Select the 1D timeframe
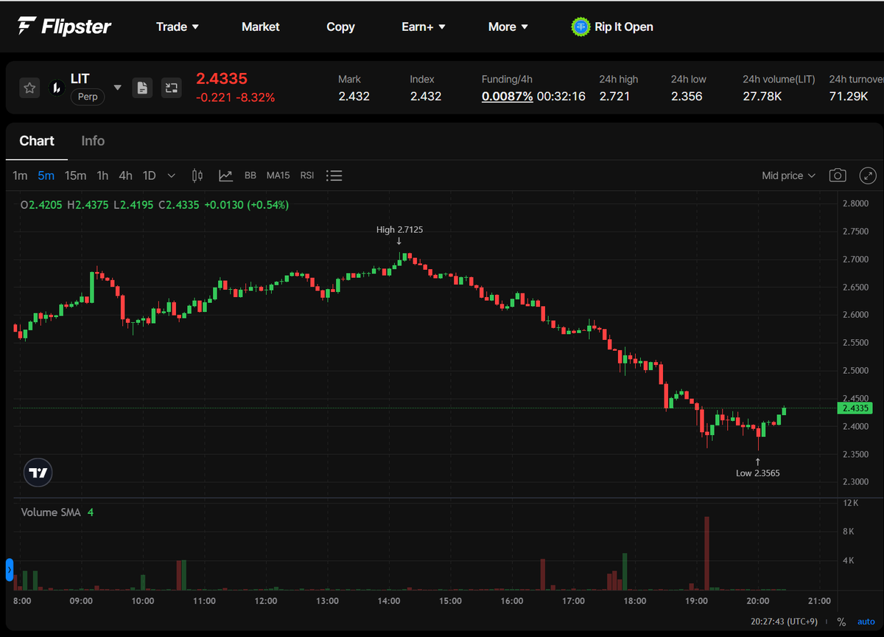This screenshot has height=637, width=884. click(x=150, y=175)
